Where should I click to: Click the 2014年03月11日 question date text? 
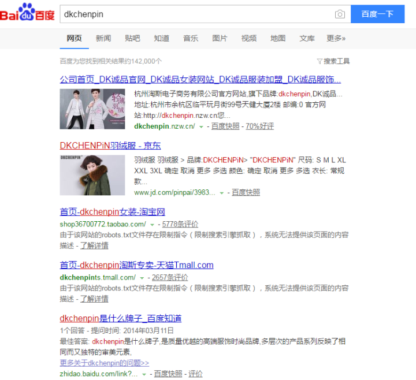tap(148, 330)
